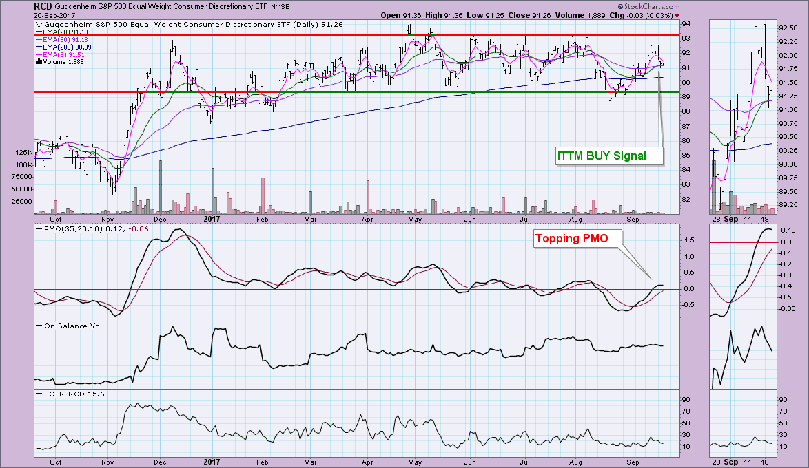Click the blue EMA(200) legend line swatch
The image size is (809, 468).
pos(39,47)
